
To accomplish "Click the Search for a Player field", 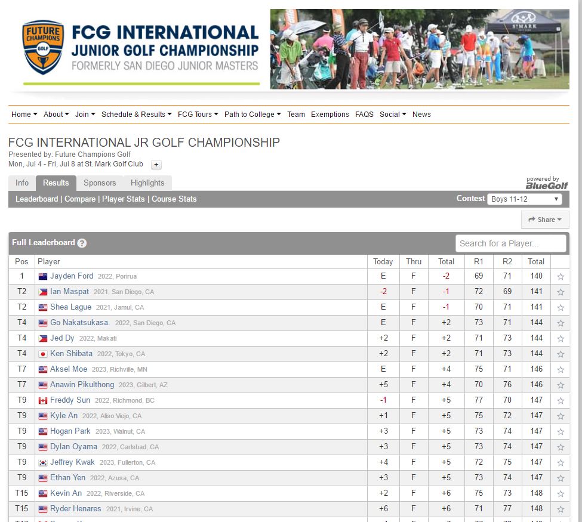I will [x=511, y=243].
